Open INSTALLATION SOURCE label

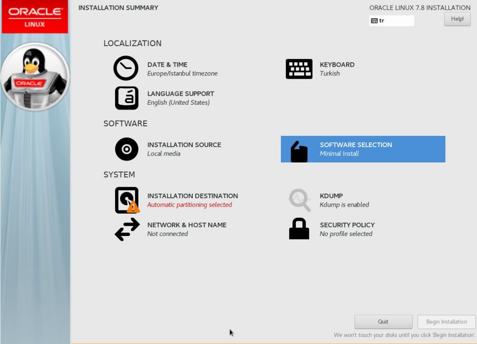pyautogui.click(x=184, y=145)
